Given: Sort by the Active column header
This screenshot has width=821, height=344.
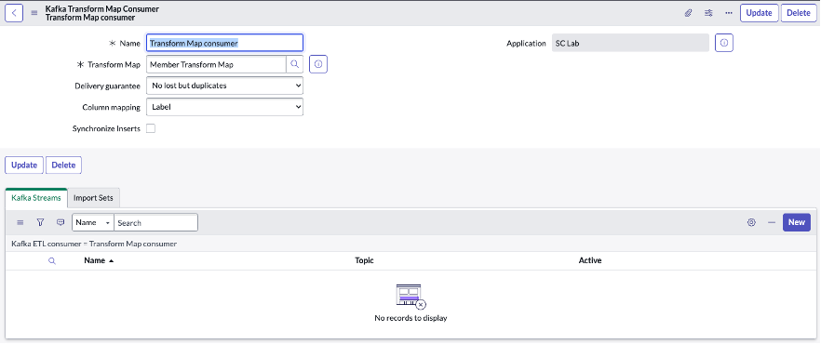Looking at the screenshot, I should pyautogui.click(x=590, y=260).
